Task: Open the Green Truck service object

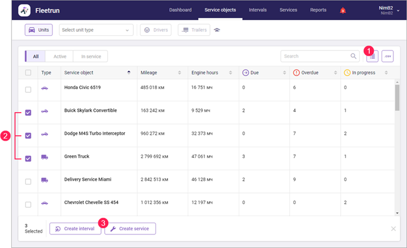Action: point(77,156)
